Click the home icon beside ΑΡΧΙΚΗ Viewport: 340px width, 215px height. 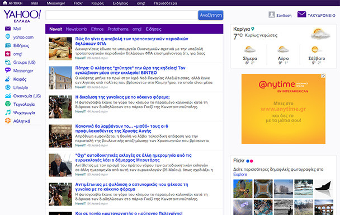click(5, 3)
